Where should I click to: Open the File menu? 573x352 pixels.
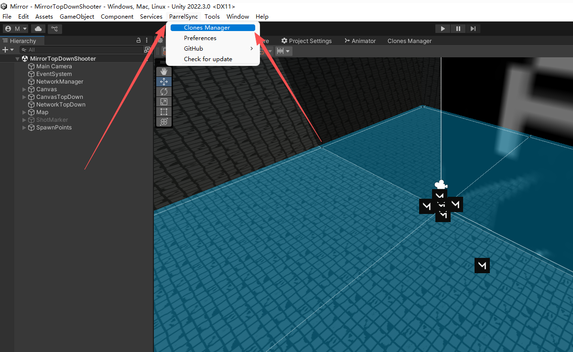click(x=7, y=16)
